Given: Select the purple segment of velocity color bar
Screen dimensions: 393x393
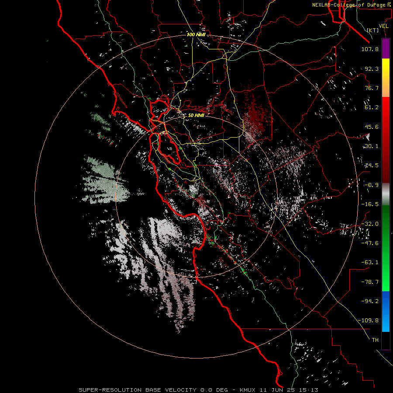Looking at the screenshot, I should pyautogui.click(x=386, y=48).
